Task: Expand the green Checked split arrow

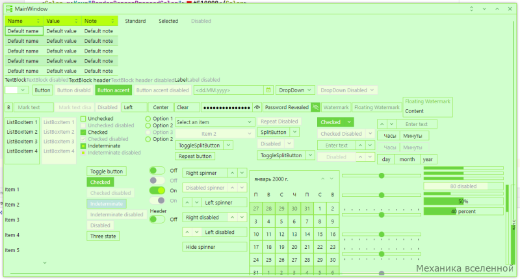Action: click(349, 122)
